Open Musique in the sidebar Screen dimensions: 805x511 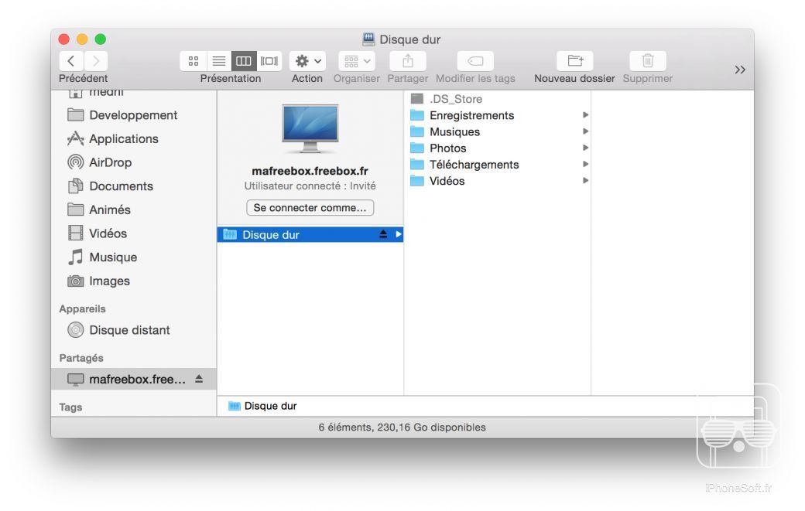(x=133, y=257)
